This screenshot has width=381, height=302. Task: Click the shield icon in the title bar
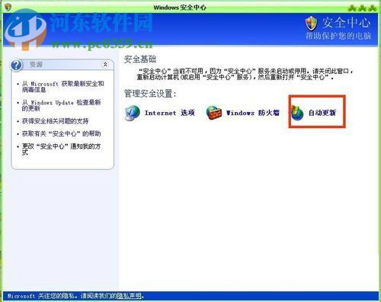[8, 7]
